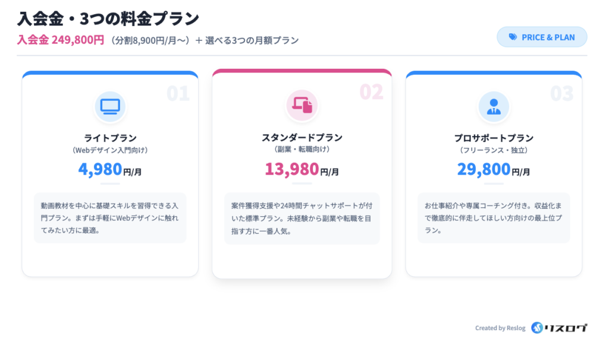Screen dimensions: 609x339
Task: Click the 入会金 249,800円 text
Action: [x=61, y=40]
